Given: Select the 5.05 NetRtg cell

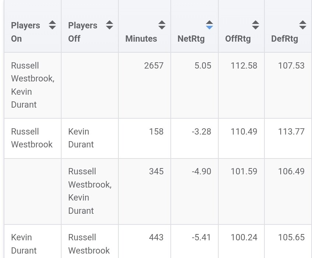Looking at the screenshot, I should tap(203, 66).
